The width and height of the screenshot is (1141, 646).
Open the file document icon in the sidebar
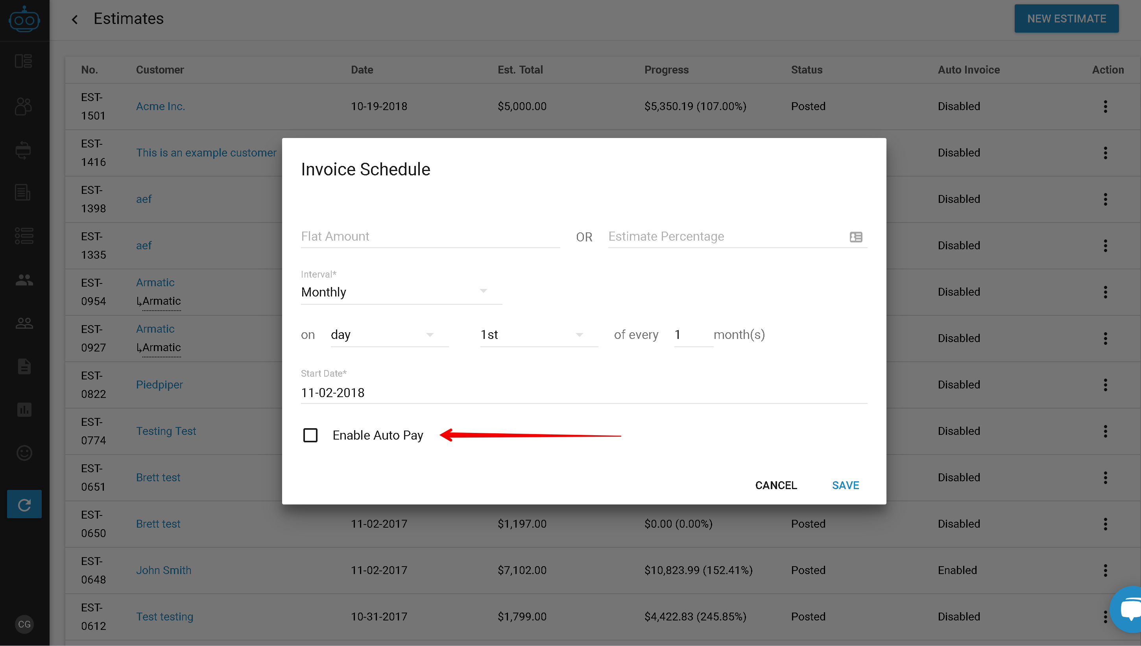pos(24,366)
